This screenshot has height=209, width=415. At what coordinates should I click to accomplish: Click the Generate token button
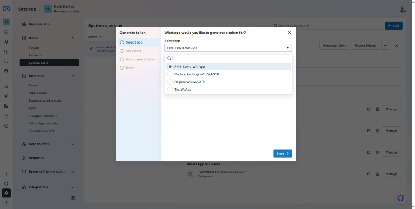tap(334, 45)
